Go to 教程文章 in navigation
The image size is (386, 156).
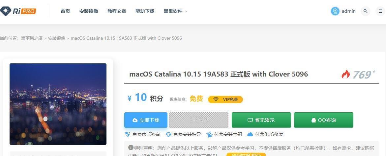click(117, 11)
